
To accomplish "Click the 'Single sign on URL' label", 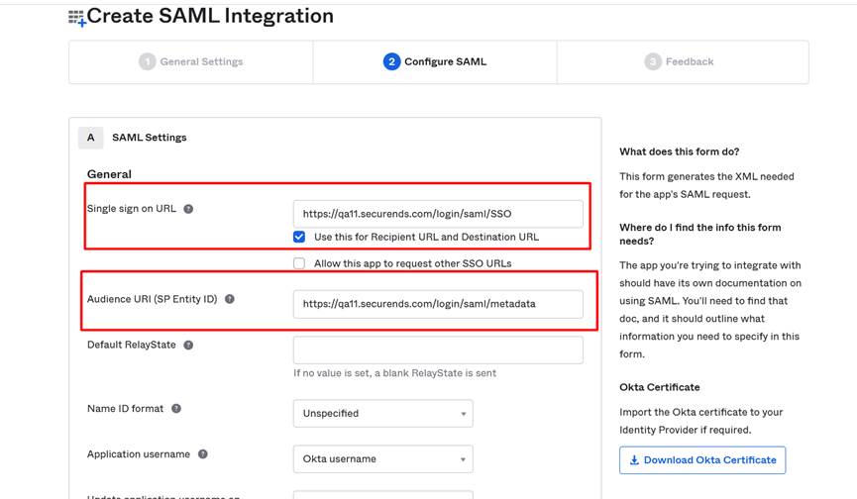I will 132,209.
